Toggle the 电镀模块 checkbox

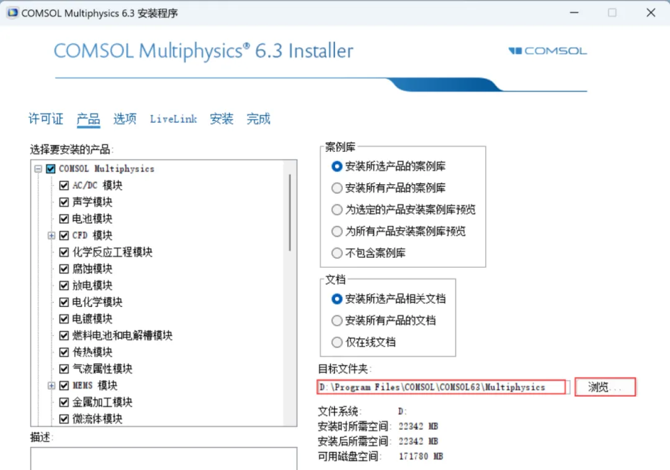[x=64, y=319]
